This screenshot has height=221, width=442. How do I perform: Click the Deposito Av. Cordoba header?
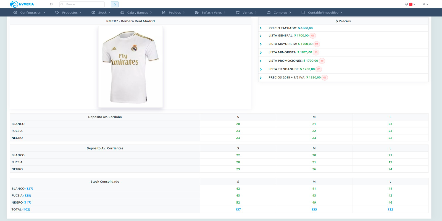[x=105, y=117]
